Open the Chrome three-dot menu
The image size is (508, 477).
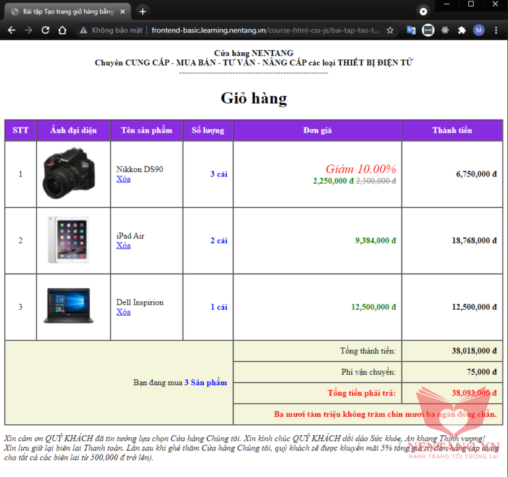[496, 30]
